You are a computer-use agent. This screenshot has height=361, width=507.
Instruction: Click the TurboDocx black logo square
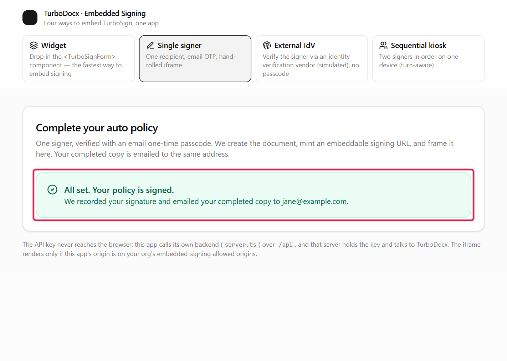click(30, 18)
